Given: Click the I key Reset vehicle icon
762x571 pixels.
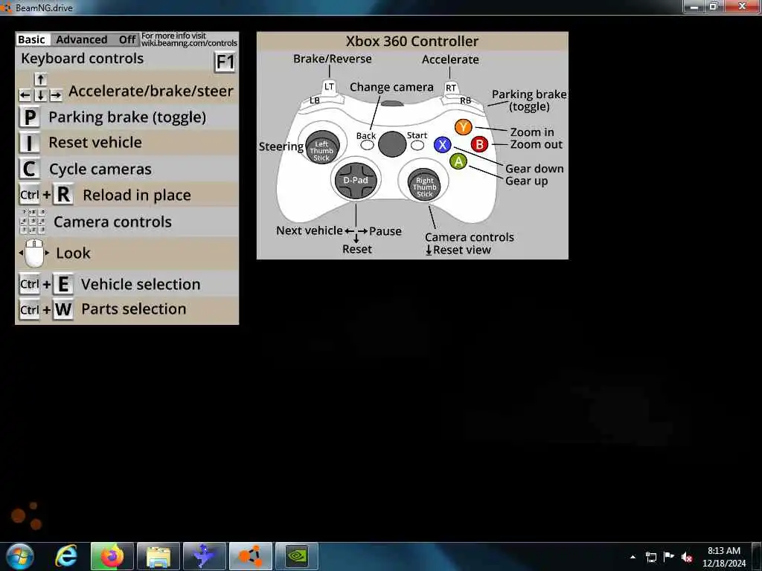Looking at the screenshot, I should pos(30,143).
